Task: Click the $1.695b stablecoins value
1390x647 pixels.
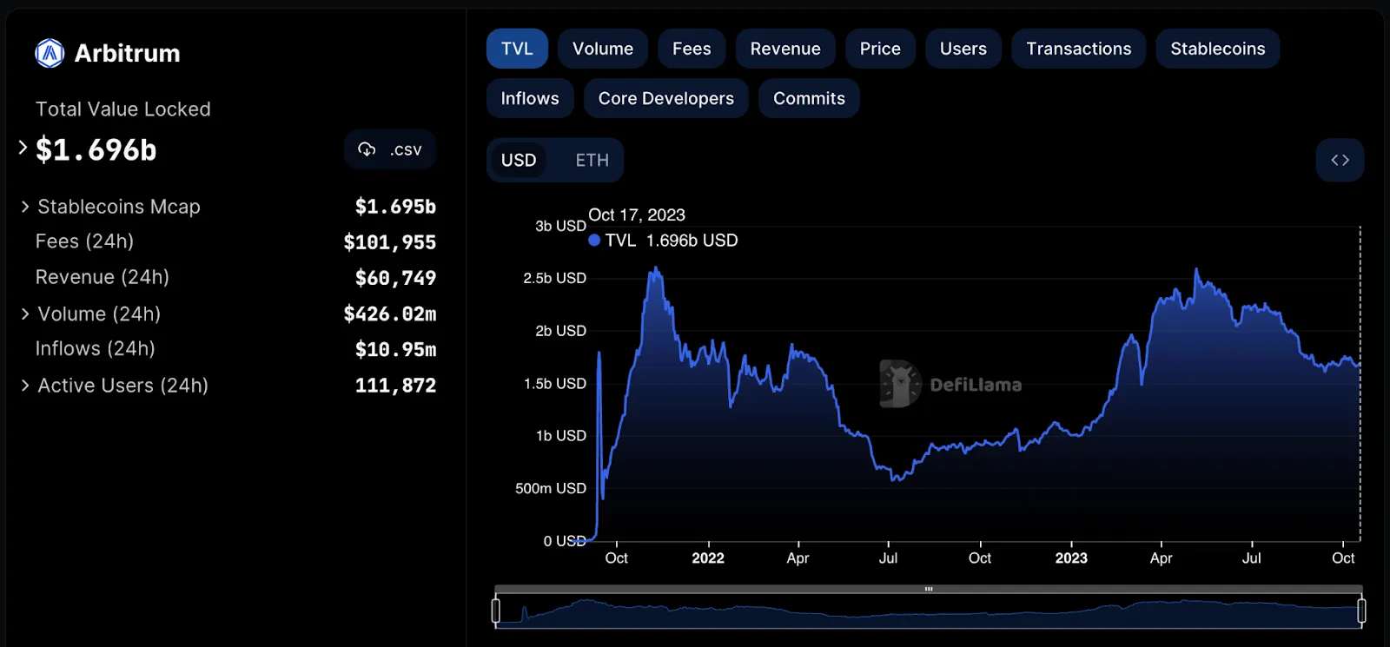Action: click(395, 207)
